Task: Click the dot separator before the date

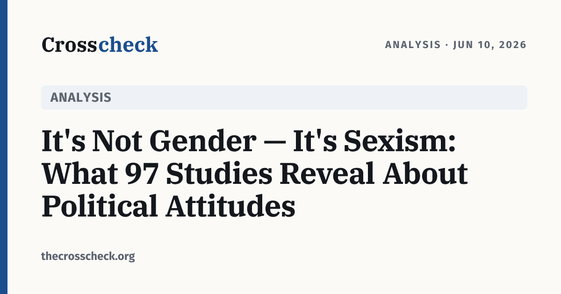Action: [447, 45]
